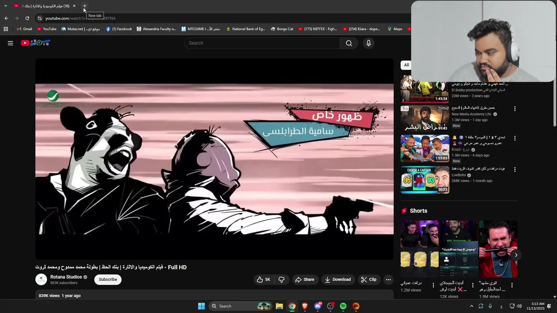View site information icon in address bar
Screen dimensions: 557x313
tap(40, 18)
